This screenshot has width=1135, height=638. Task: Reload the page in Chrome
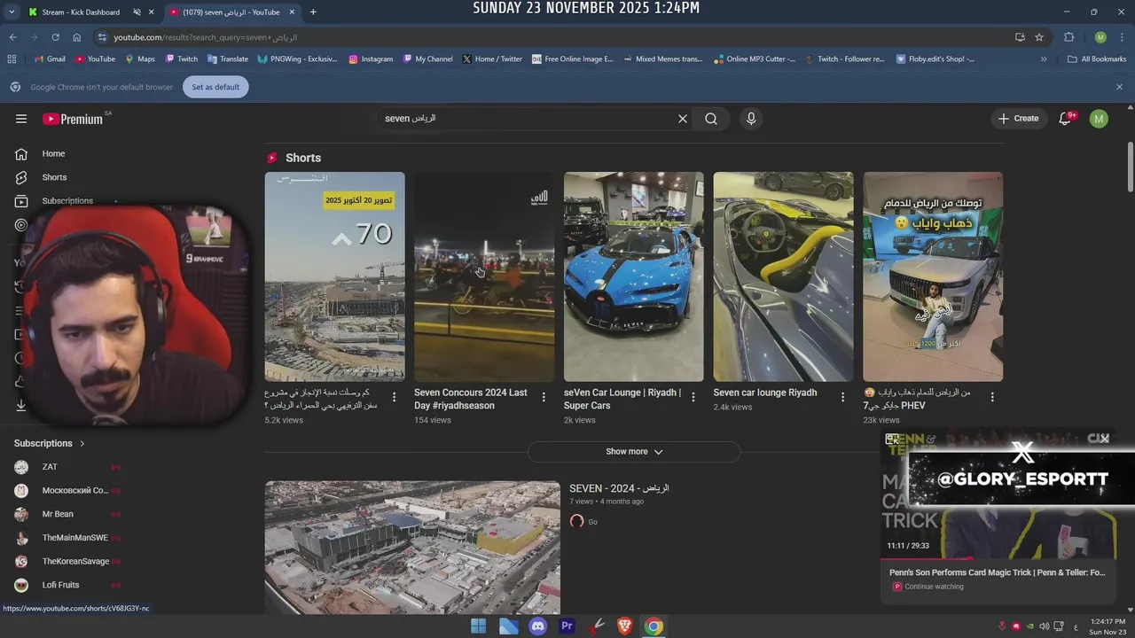click(x=55, y=37)
